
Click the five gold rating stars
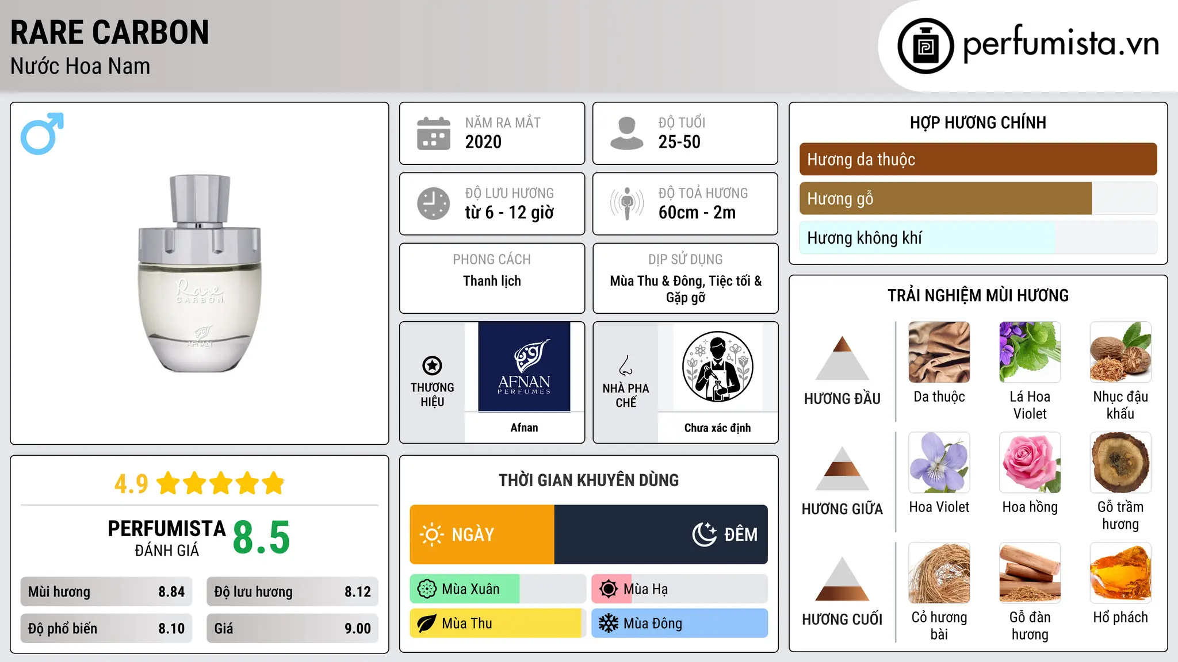[221, 483]
